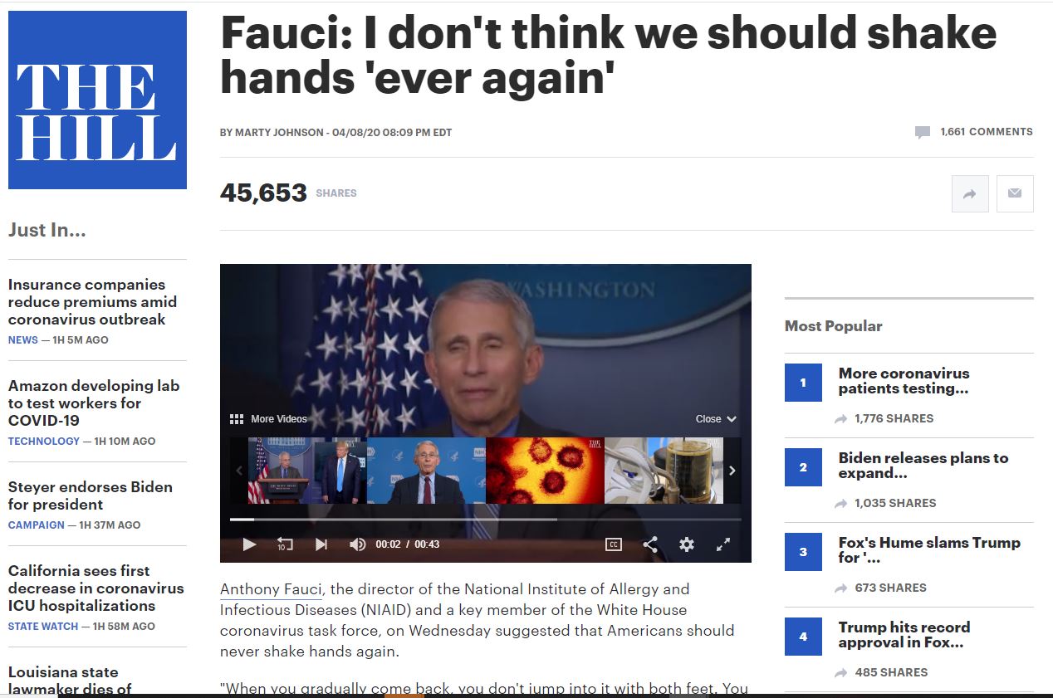
Task: Show next video thumbnails with right arrow
Action: (732, 471)
